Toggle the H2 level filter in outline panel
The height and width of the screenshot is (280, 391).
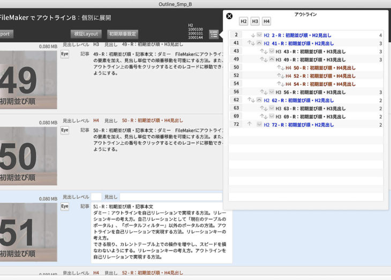click(x=243, y=21)
